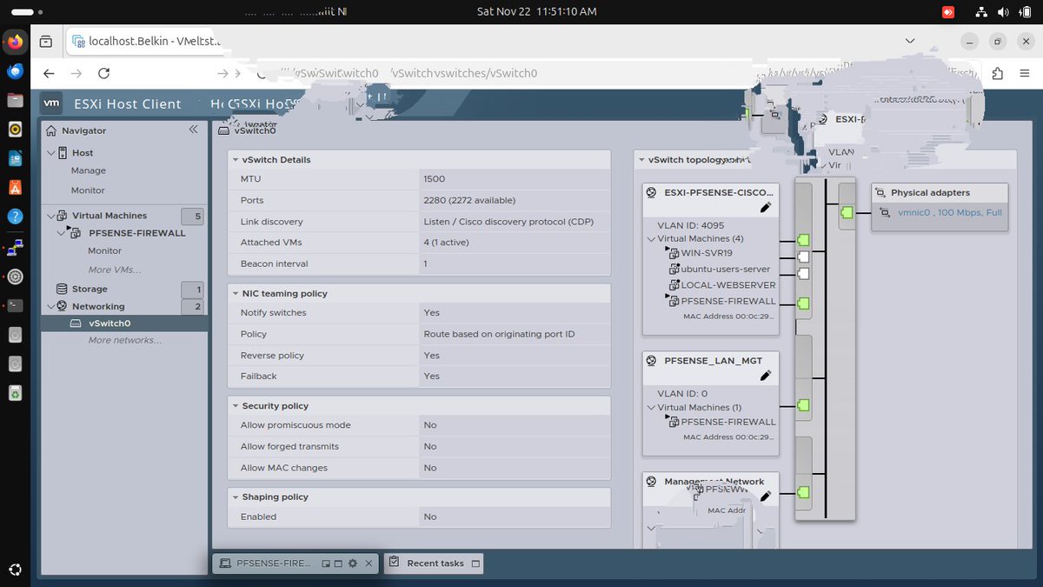Open Trash from Ubuntu dock
Viewport: 1043px width, 587px height.
click(x=15, y=394)
